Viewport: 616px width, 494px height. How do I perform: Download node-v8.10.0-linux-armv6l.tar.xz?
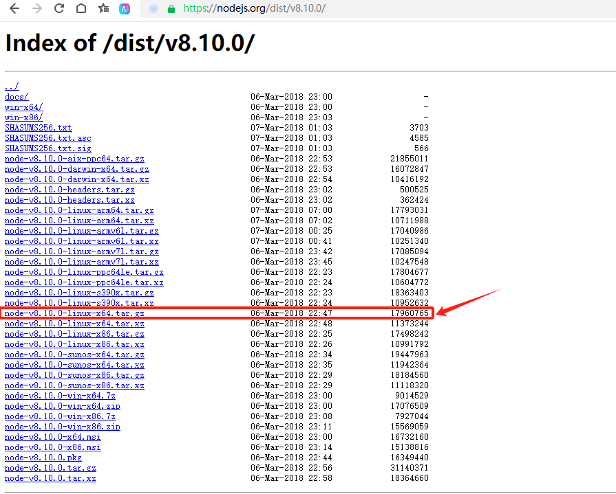point(82,241)
